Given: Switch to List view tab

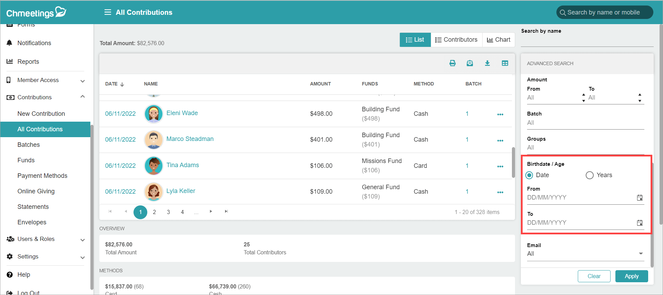Looking at the screenshot, I should coord(415,40).
